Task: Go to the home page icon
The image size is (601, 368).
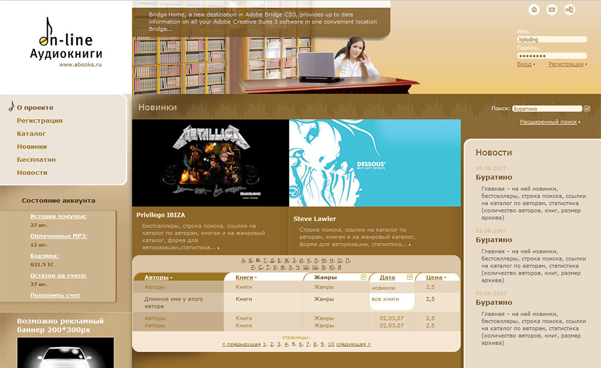Action: point(534,10)
